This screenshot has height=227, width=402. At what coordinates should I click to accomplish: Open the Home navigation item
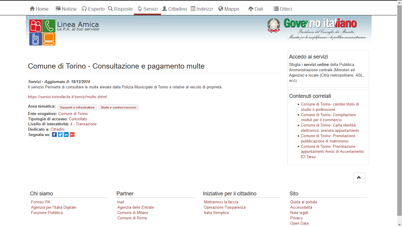point(39,9)
